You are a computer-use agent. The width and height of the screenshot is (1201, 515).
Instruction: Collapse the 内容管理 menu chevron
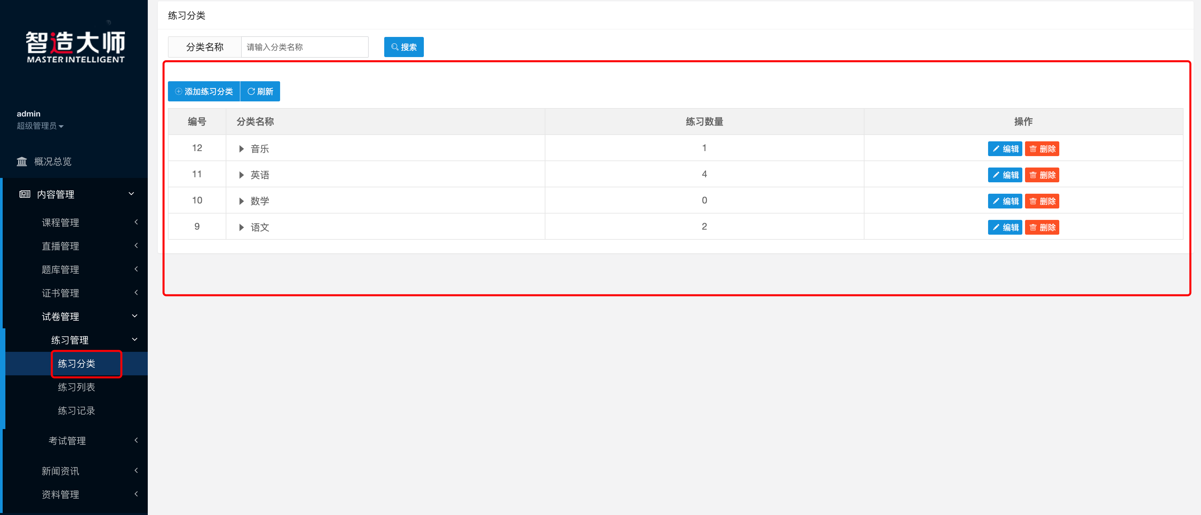point(131,193)
